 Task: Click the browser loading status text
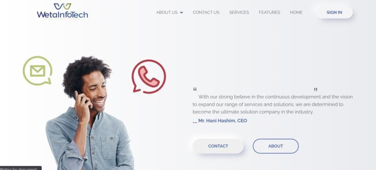coord(19,169)
